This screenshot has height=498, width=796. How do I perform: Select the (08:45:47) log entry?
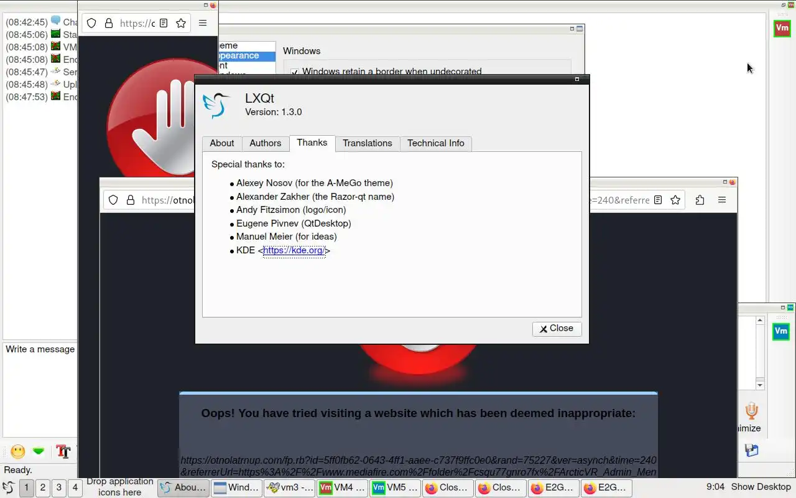click(41, 72)
